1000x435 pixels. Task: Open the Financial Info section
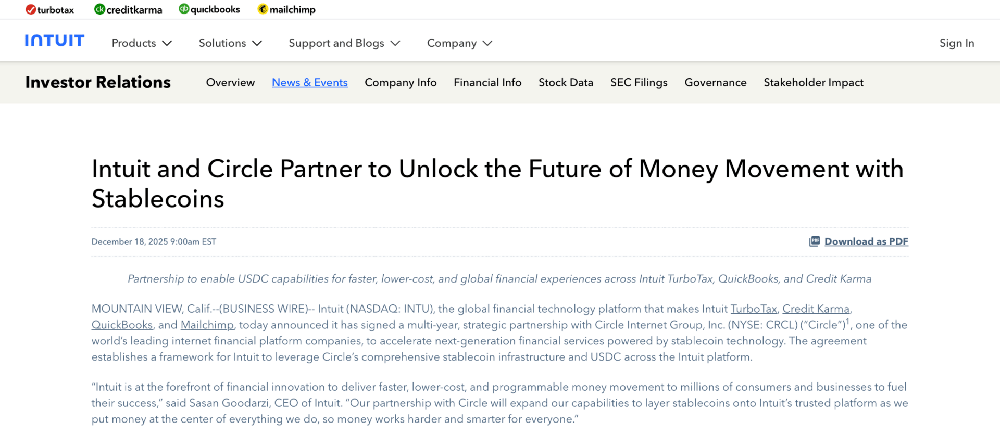click(488, 83)
